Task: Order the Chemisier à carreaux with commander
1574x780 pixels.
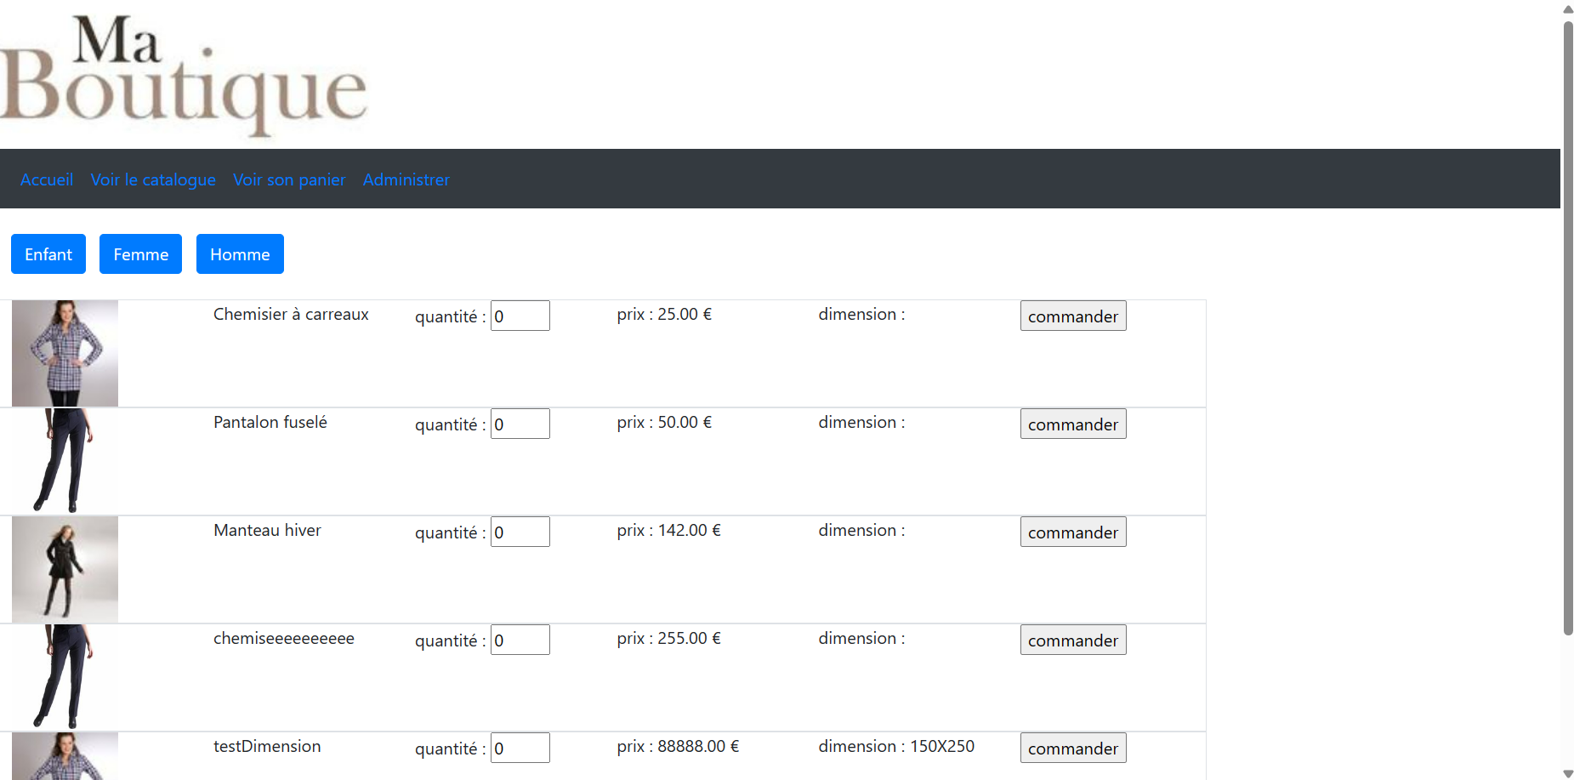Action: pyautogui.click(x=1073, y=316)
